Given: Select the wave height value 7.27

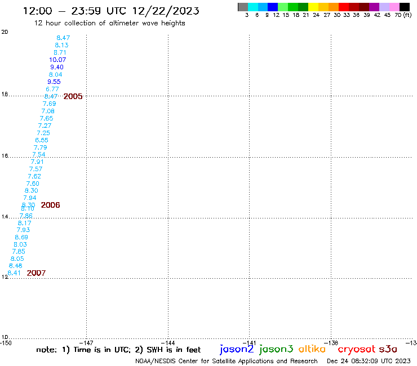Looking at the screenshot, I should (x=45, y=126).
